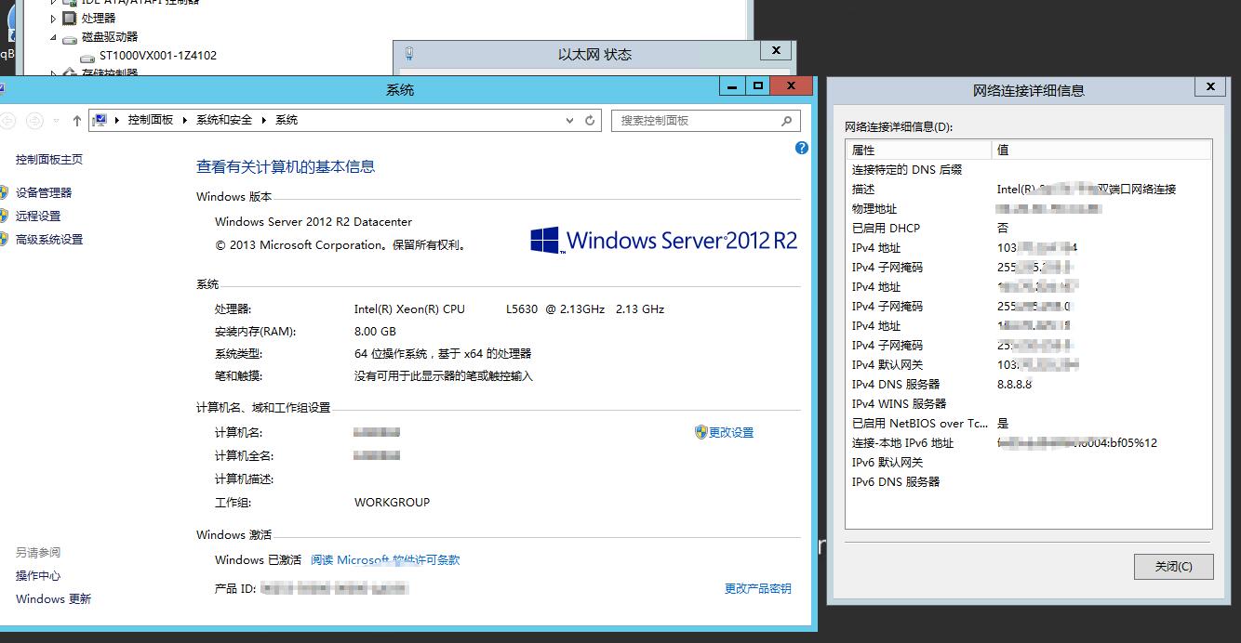Screen dimensions: 1241x643
Task: Select the 已启用 DHCP row
Action: (1029, 228)
